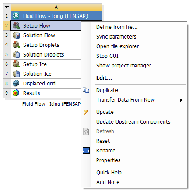Viewport: 196px width, 195px height.
Task: Select Show project manager entry
Action: [x=124, y=66]
